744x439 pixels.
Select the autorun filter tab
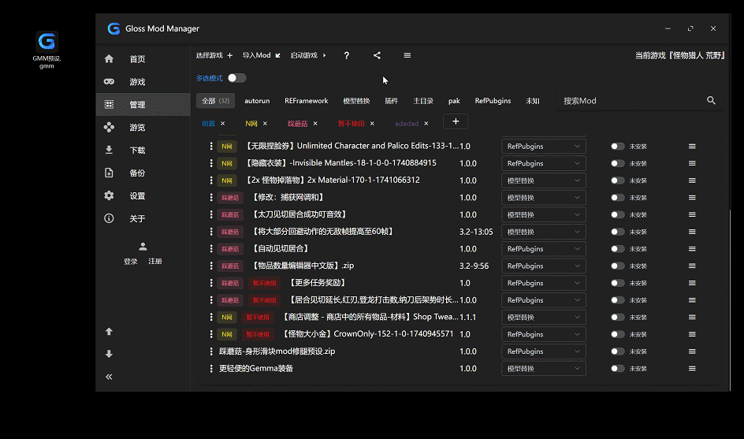[257, 101]
